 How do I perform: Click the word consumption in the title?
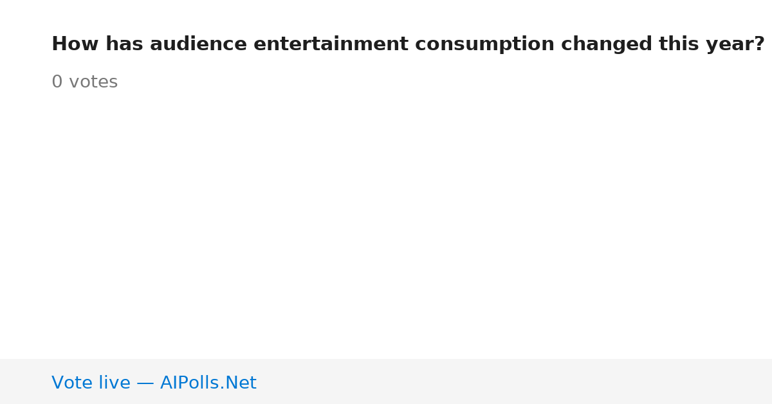[484, 44]
